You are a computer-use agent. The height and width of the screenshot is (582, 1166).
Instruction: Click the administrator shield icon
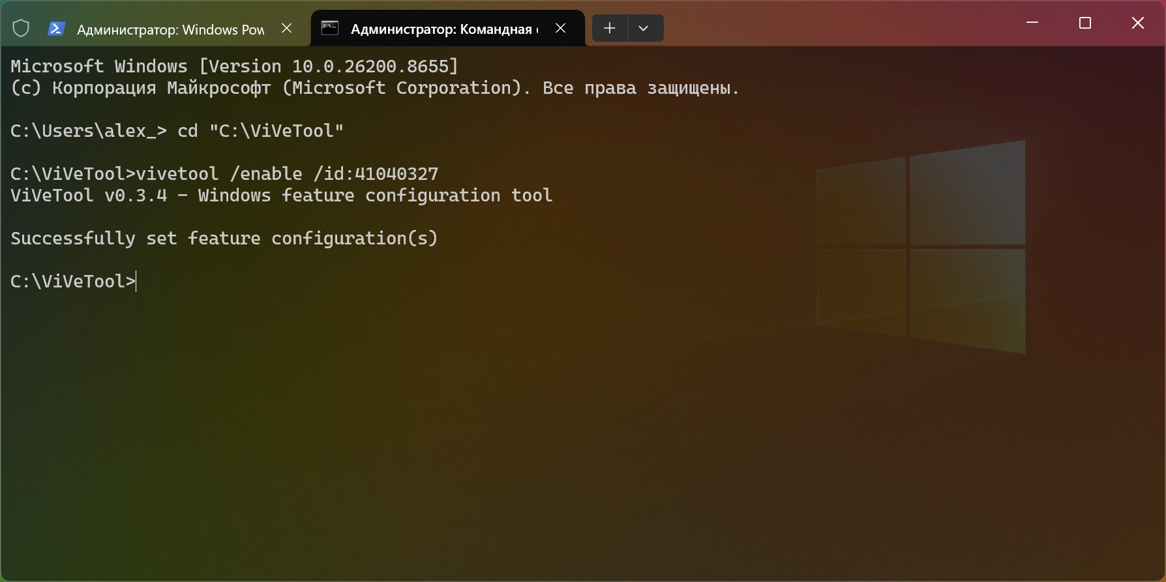[x=21, y=28]
